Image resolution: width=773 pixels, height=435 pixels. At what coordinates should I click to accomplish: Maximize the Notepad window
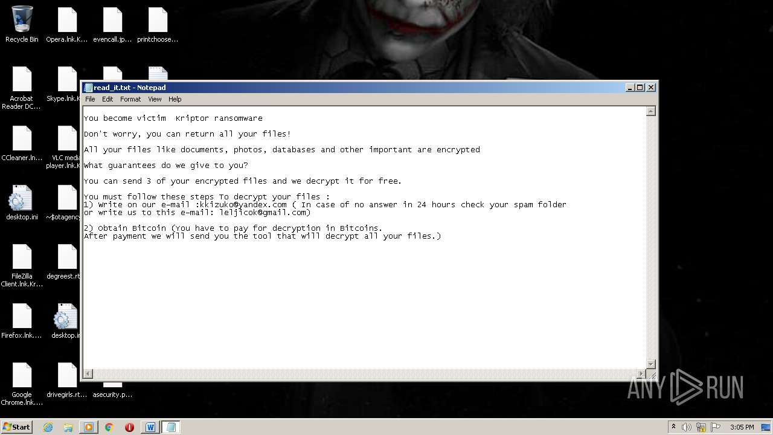pyautogui.click(x=640, y=88)
